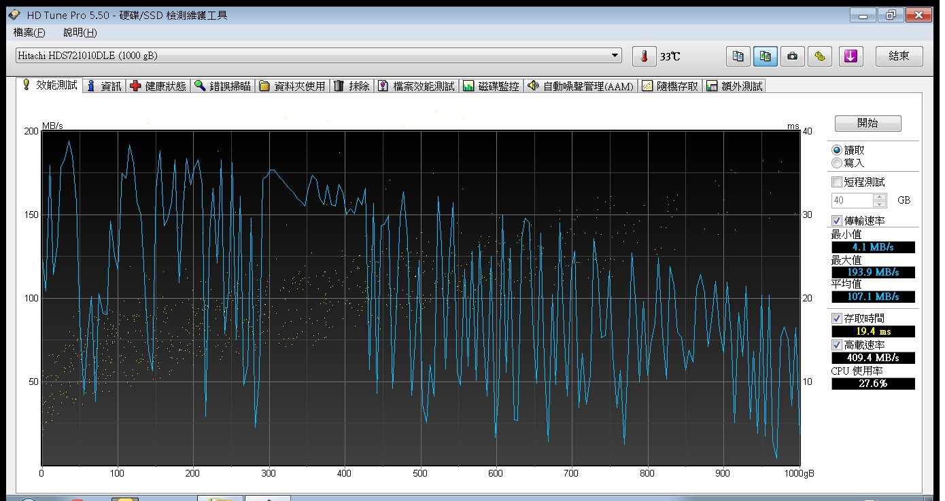This screenshot has width=945, height=501.
Task: Open the 檔案效能測試 tab
Action: coord(416,86)
